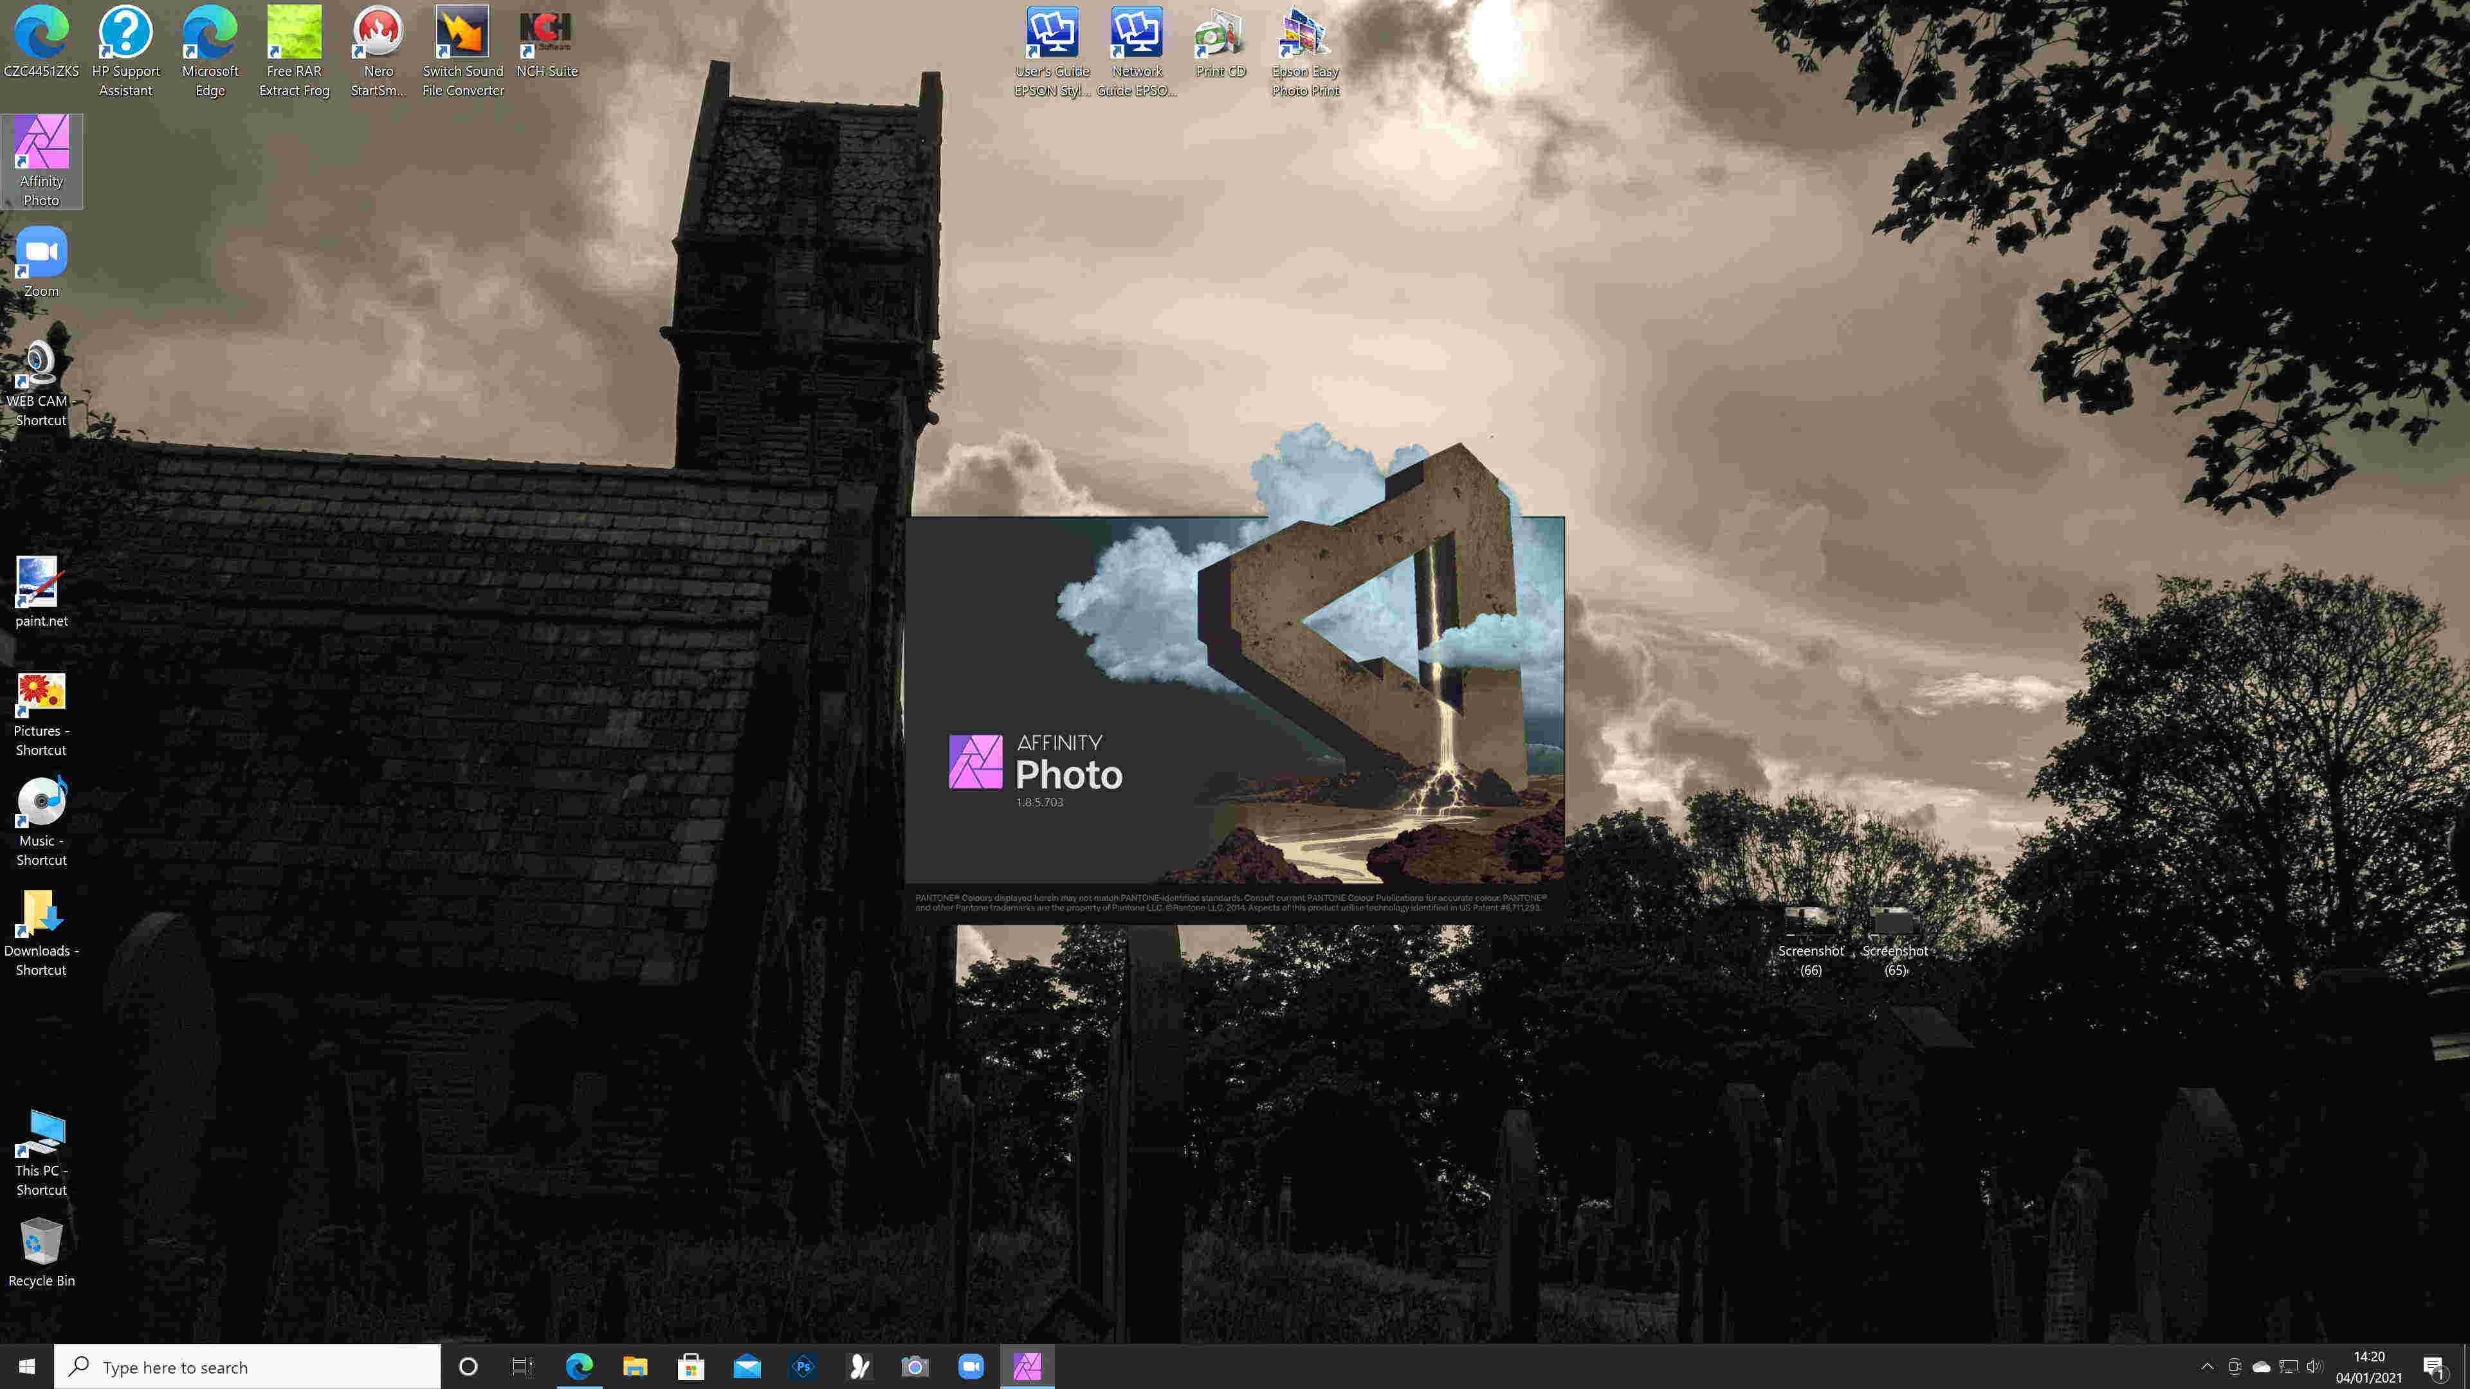2470x1389 pixels.
Task: Open the Windows Start menu
Action: click(x=27, y=1366)
